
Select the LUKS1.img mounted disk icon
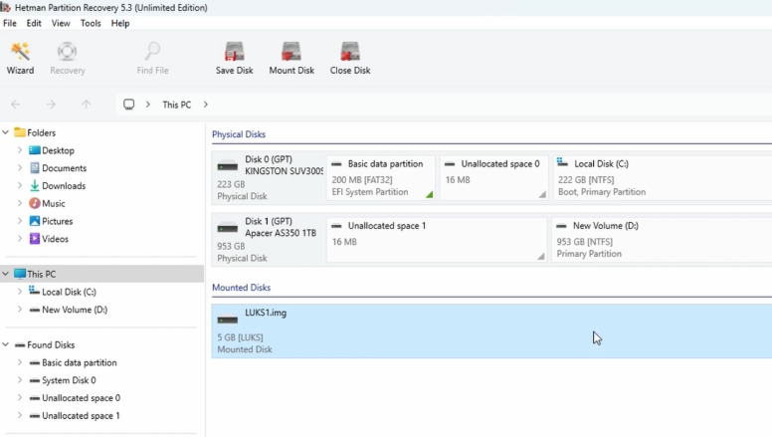[x=228, y=320]
